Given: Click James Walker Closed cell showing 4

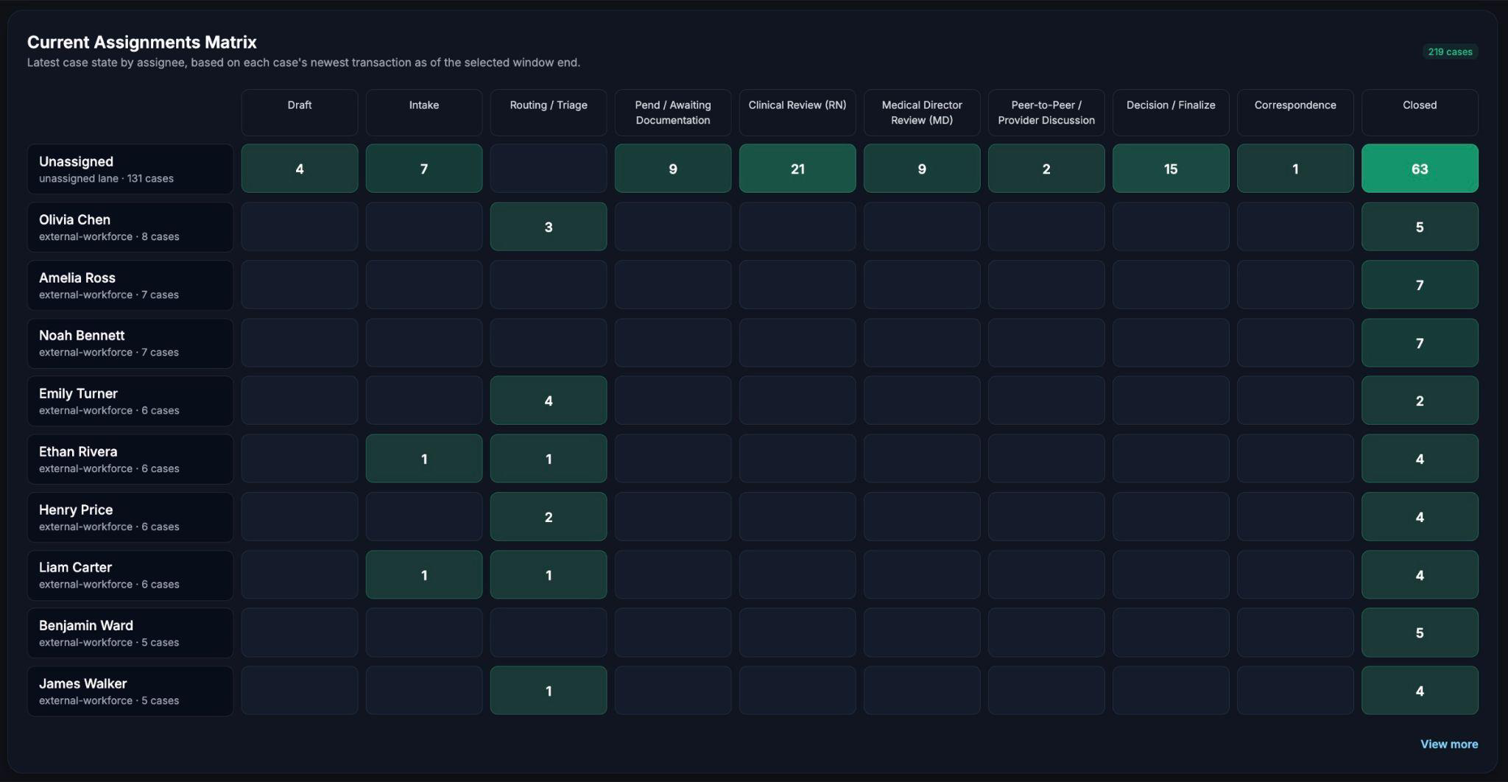Looking at the screenshot, I should tap(1420, 691).
